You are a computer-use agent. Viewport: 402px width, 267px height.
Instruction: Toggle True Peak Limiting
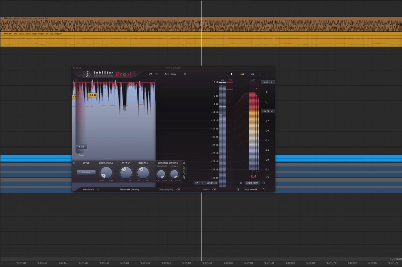point(130,189)
